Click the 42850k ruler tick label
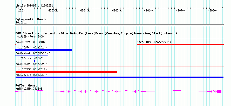Screen dimensions: 231x106 pos(117,11)
